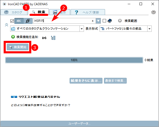Screen dimensions: 159x127
Task: Click the リクエスト結果はありません message
Action: [39, 97]
